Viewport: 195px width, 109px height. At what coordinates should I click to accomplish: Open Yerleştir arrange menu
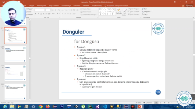119,12
